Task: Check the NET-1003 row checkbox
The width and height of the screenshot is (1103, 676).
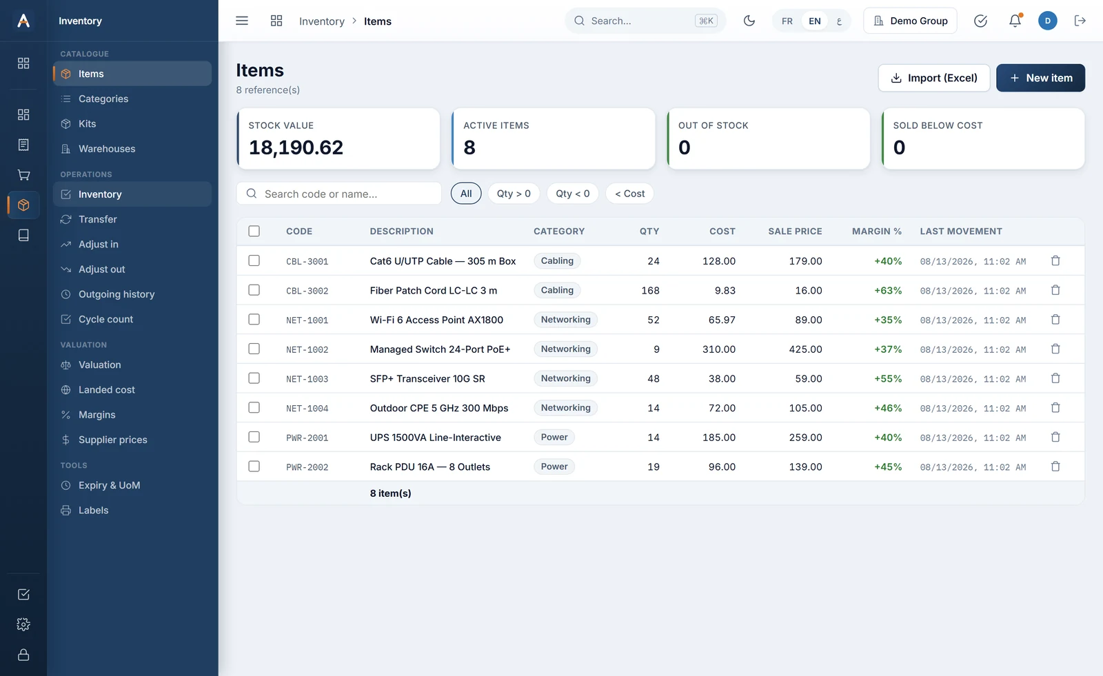Action: coord(254,378)
